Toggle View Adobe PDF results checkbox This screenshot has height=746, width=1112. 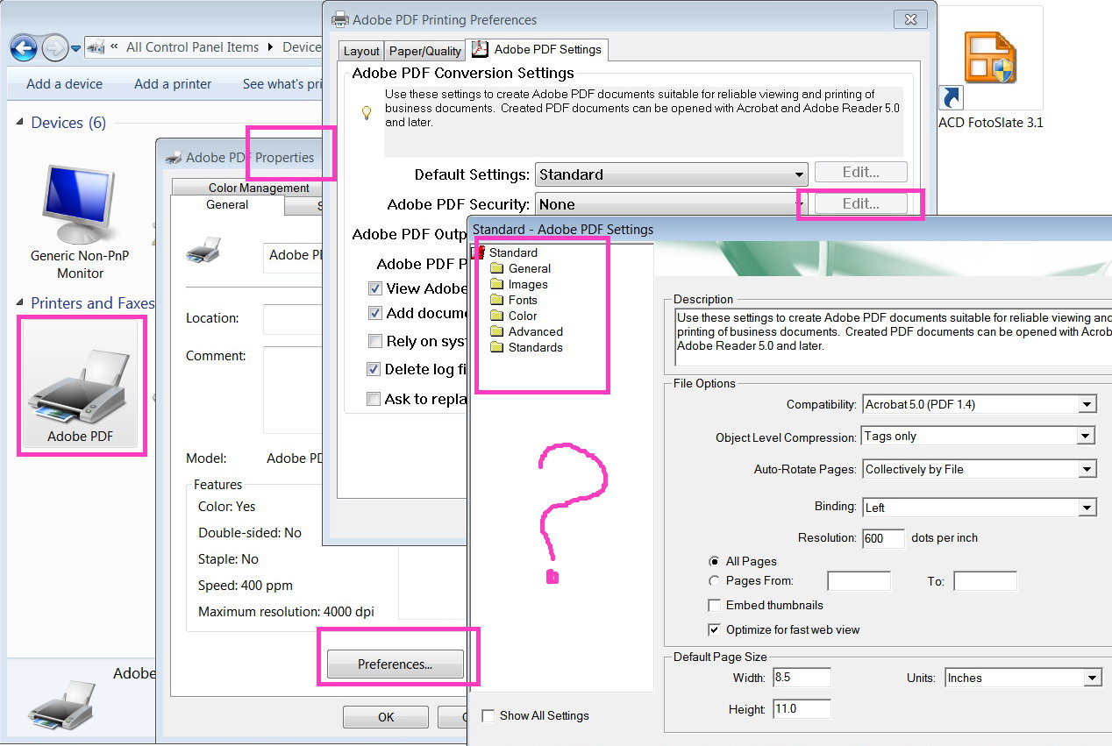click(x=375, y=288)
